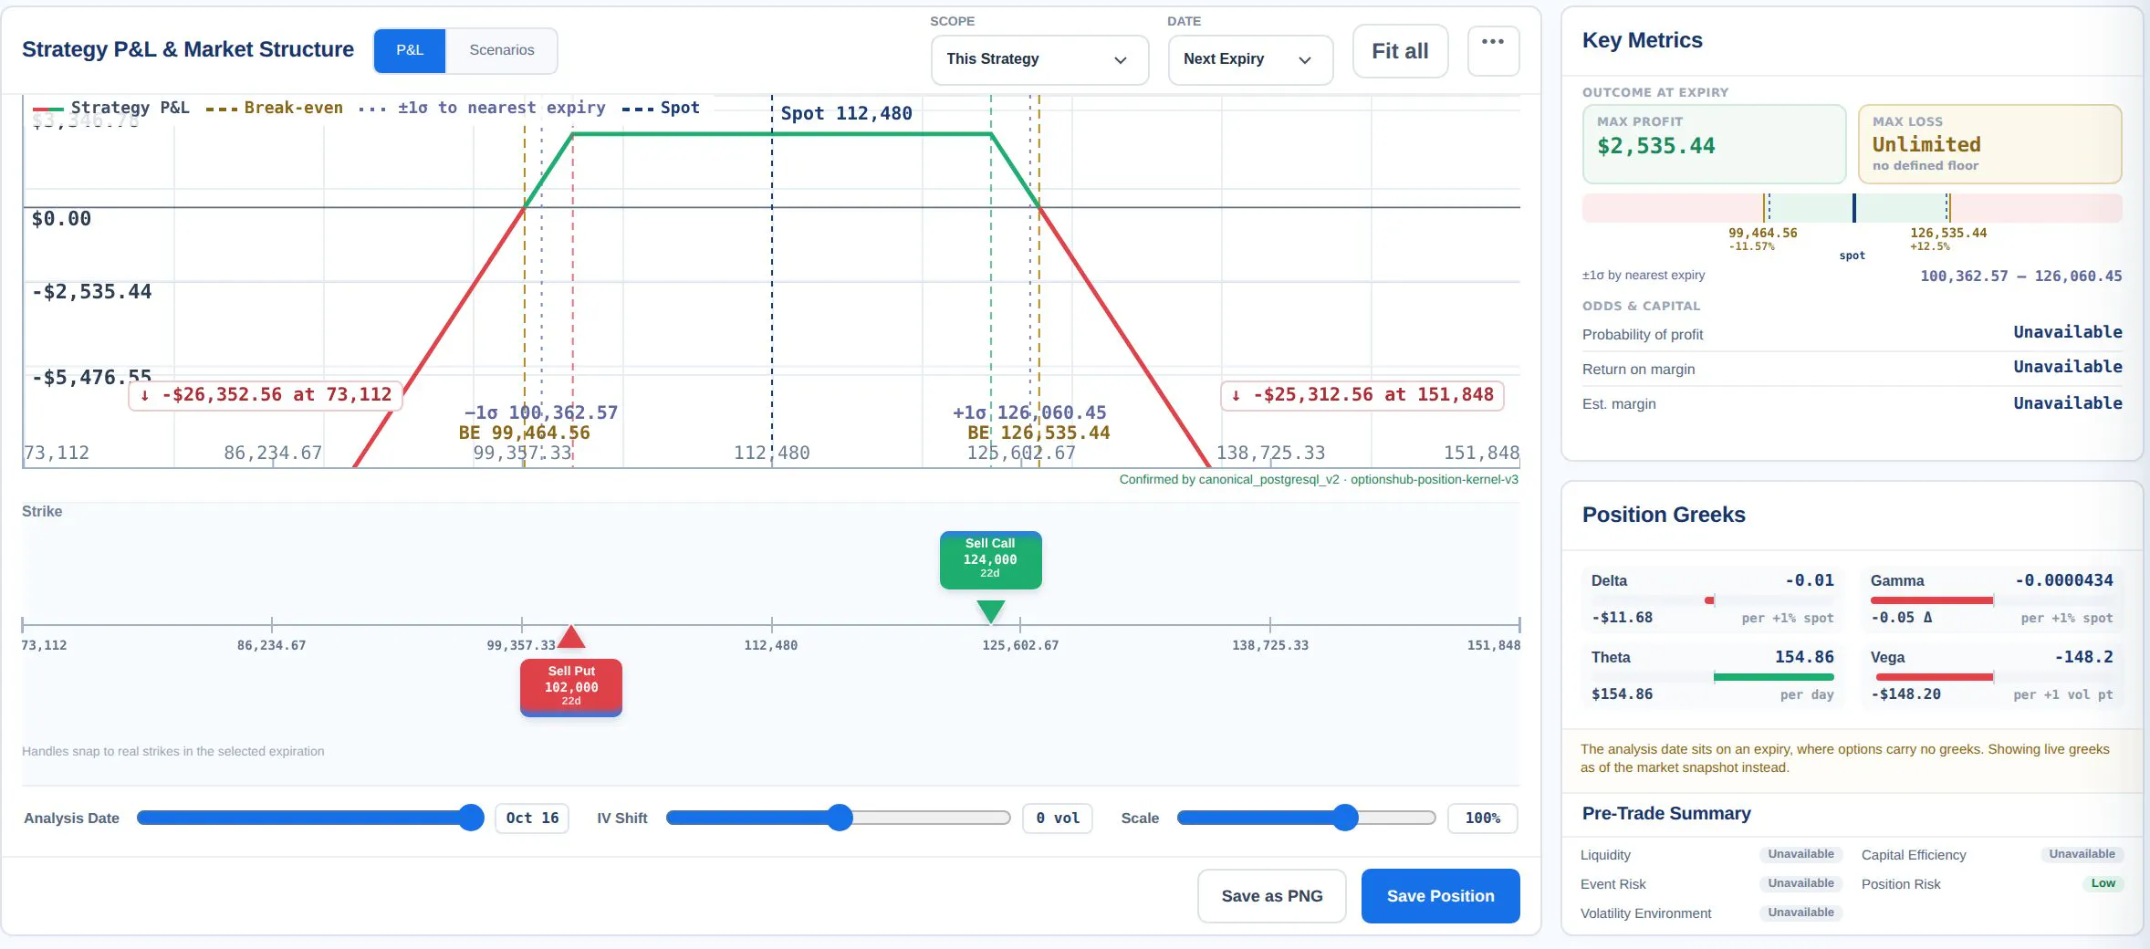
Task: Select the Sell Call strike triangle marker
Action: (990, 611)
